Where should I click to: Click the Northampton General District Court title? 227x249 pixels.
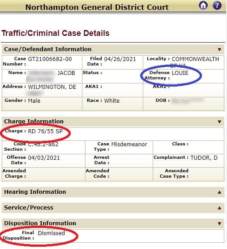[x=97, y=7]
